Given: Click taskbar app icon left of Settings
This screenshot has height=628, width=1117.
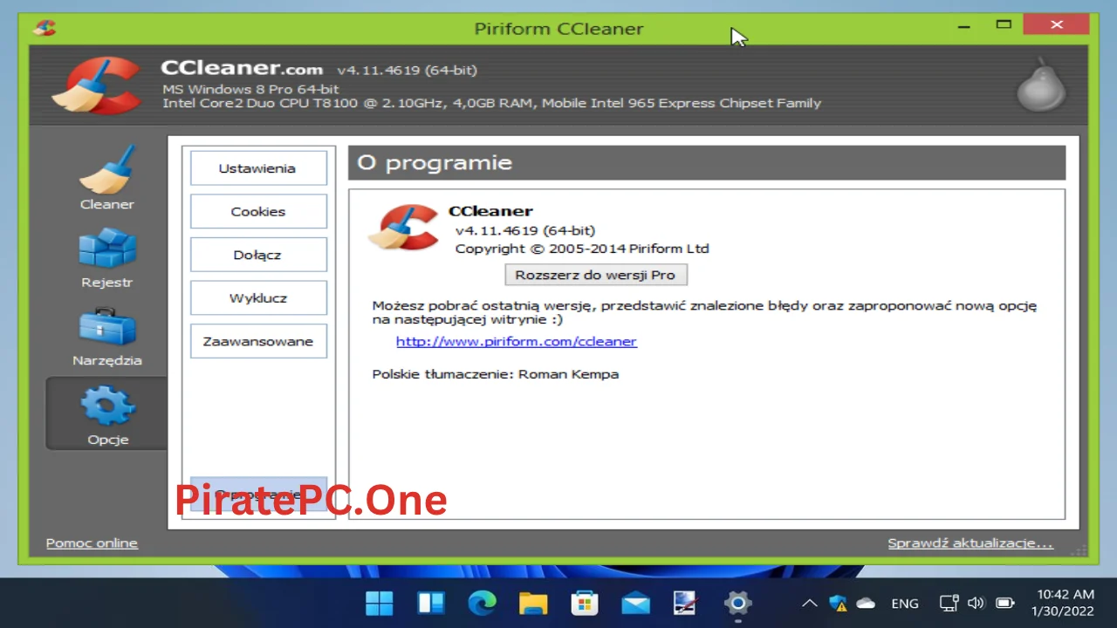Looking at the screenshot, I should click(x=687, y=603).
